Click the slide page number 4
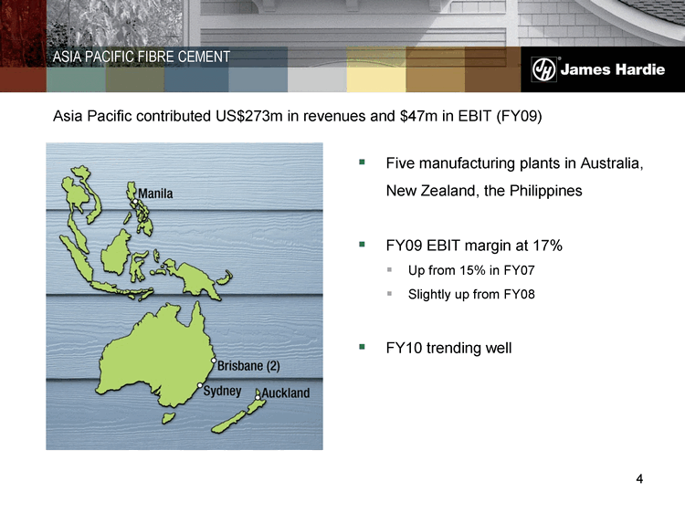Viewport: 685px width, 513px height. 639,481
